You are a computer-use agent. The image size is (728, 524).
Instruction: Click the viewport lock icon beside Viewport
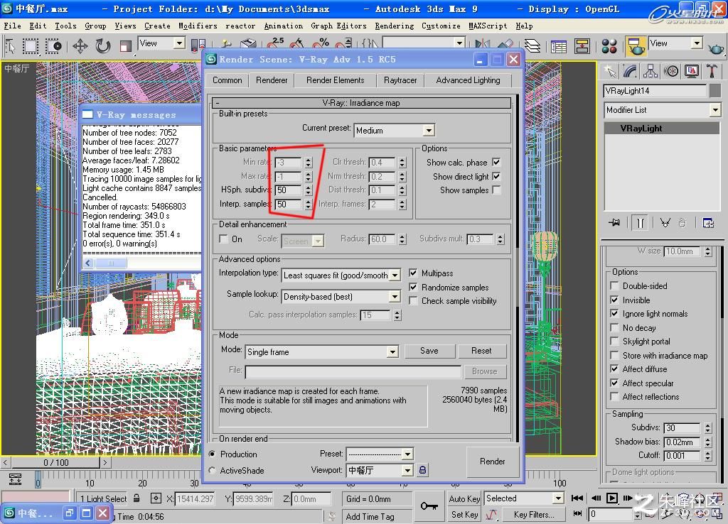[422, 470]
